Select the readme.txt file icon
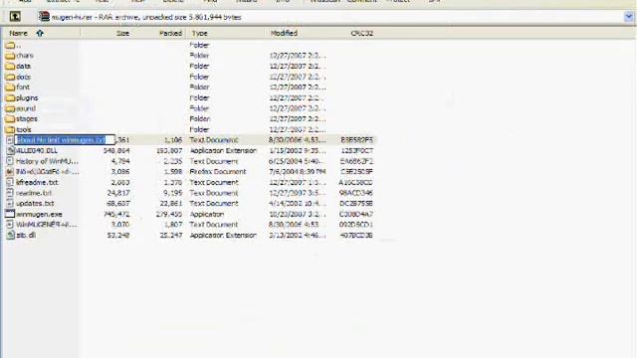 click(x=10, y=193)
